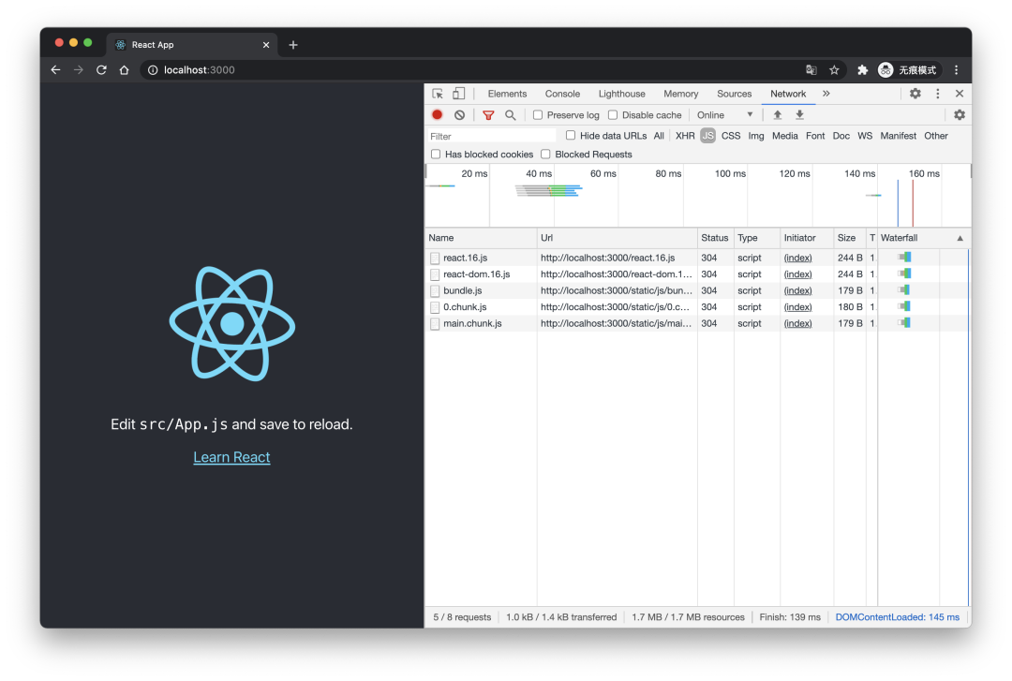Open initiator (index) for react.16.js

tap(797, 258)
